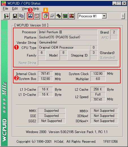The width and height of the screenshot is (128, 147).
Task: Click the SSE Supported field
Action: (x=52, y=116)
